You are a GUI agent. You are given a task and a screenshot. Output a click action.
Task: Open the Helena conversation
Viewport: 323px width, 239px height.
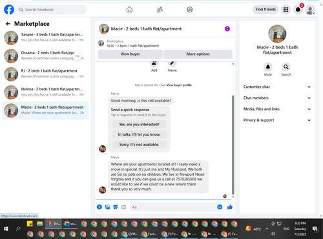pos(45,92)
